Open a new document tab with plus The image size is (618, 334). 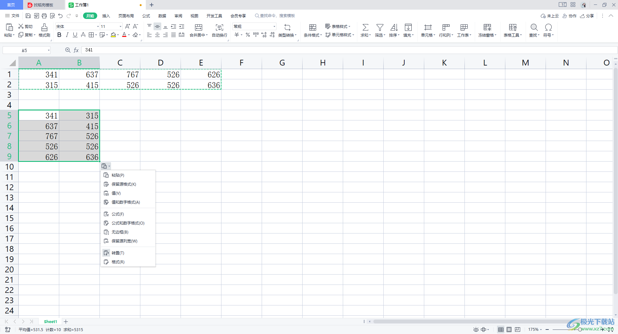coord(152,5)
